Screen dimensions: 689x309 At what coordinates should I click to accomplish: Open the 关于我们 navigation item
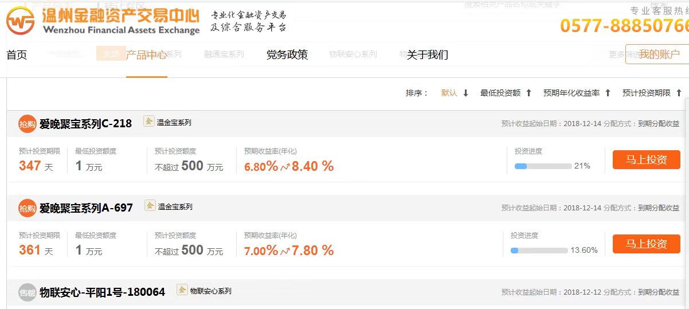(x=428, y=55)
